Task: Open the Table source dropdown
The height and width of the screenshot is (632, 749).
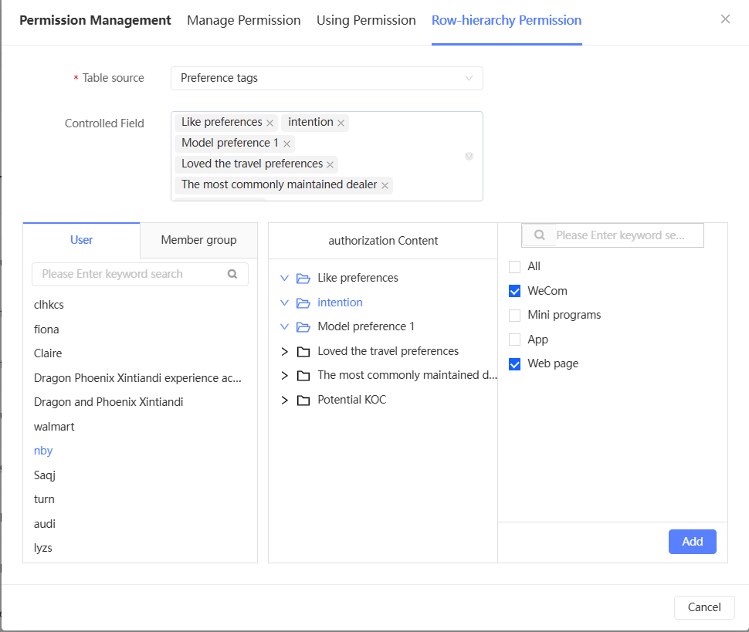Action: tap(327, 78)
